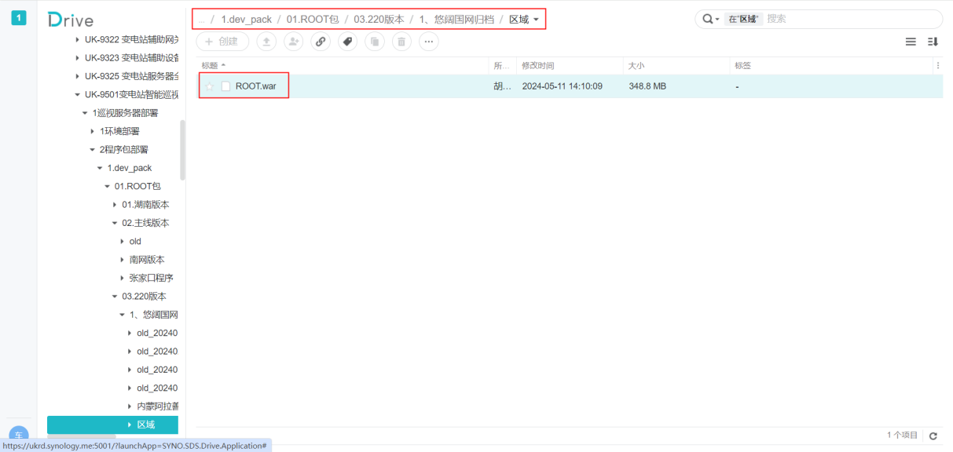Click the 1、悠阔国网归档 breadcrumb
This screenshot has height=452, width=953.
click(456, 20)
